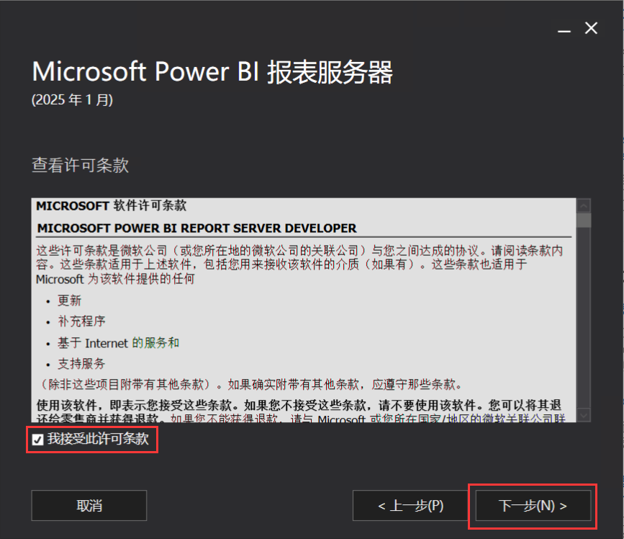
Task: Minimize the Power BI installer window
Action: [x=564, y=29]
